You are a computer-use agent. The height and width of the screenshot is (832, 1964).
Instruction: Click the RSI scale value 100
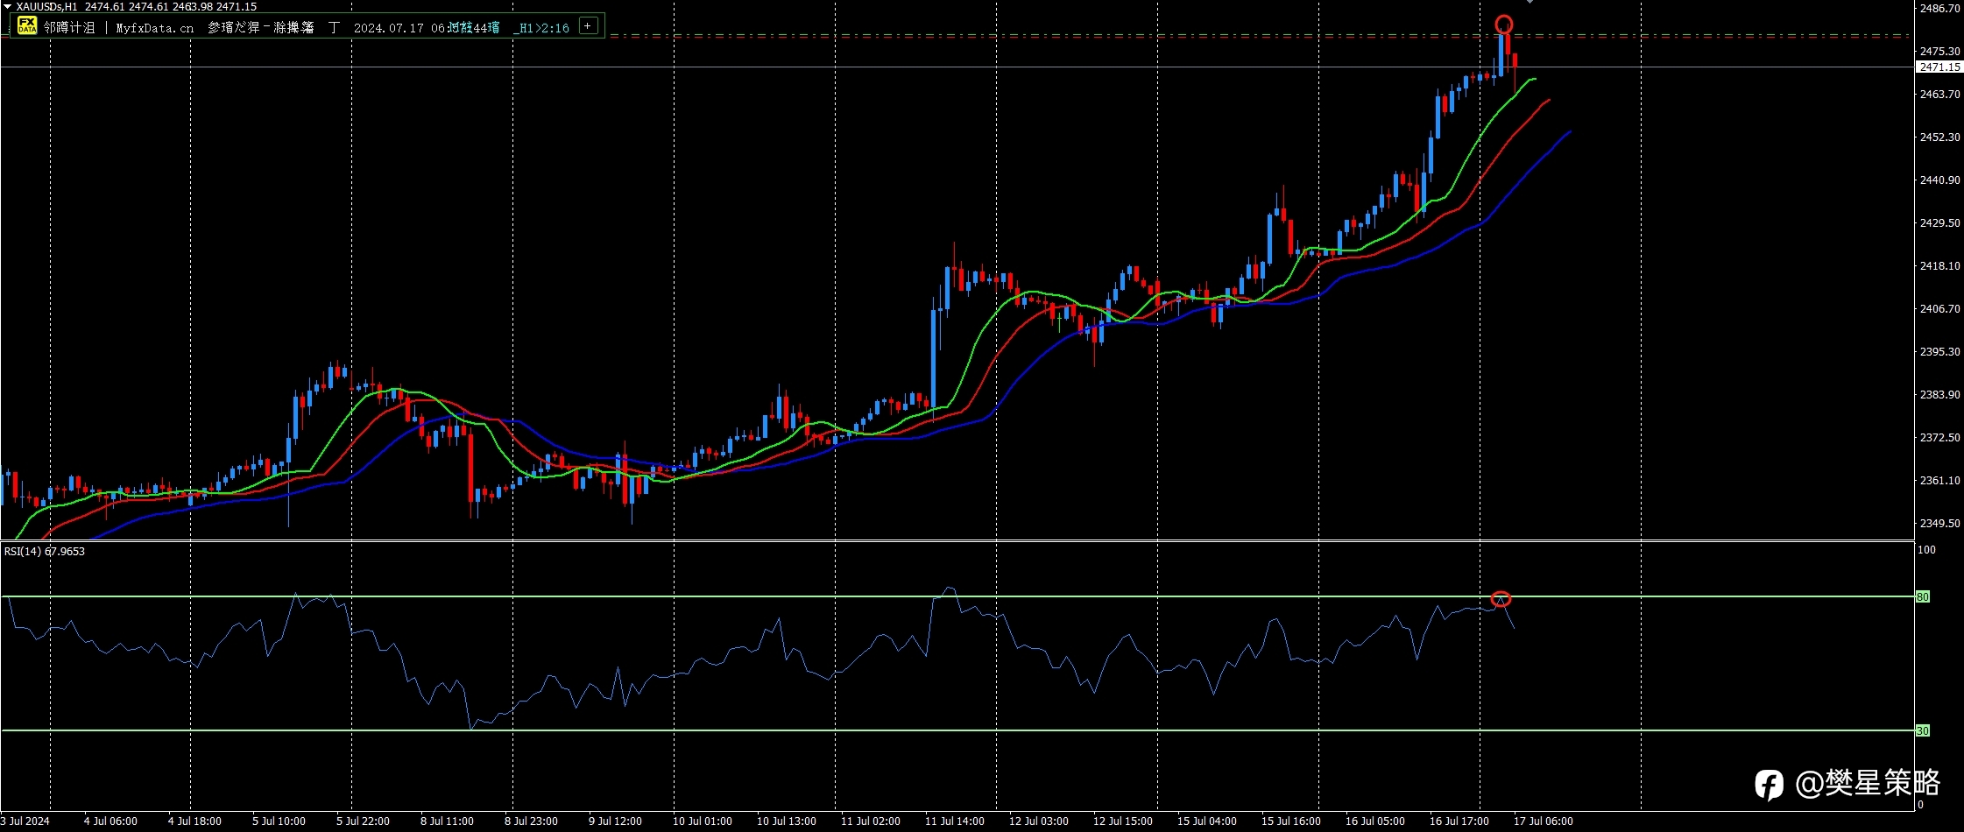(1926, 550)
